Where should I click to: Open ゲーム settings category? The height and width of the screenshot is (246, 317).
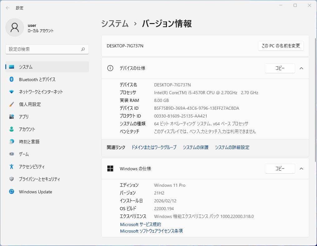click(x=47, y=154)
